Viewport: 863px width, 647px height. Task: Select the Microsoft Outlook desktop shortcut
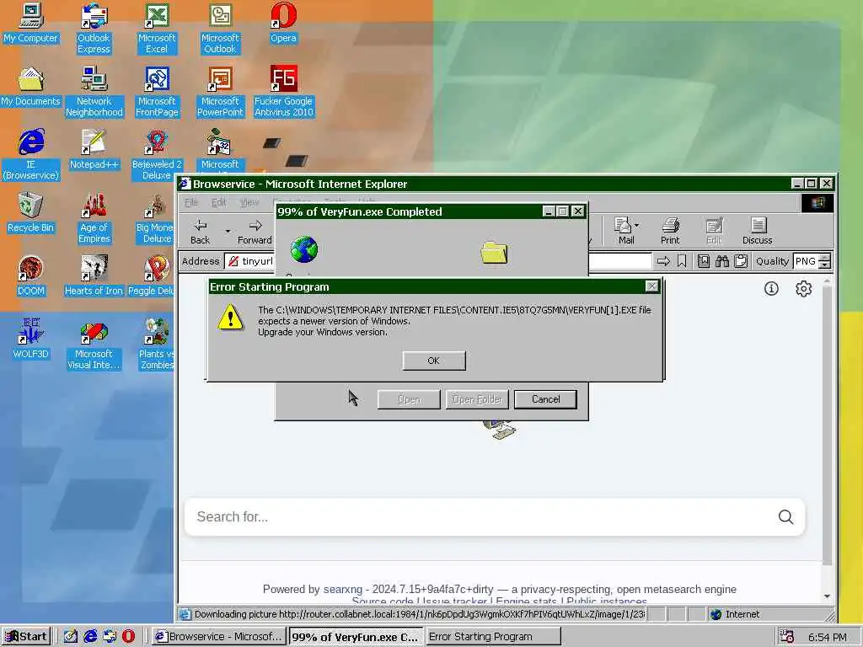click(x=220, y=29)
